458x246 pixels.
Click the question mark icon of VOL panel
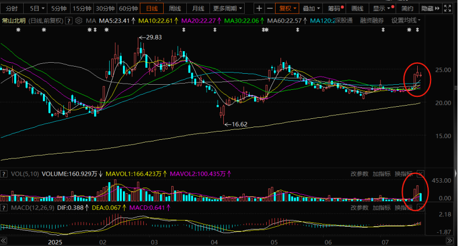[4, 174]
